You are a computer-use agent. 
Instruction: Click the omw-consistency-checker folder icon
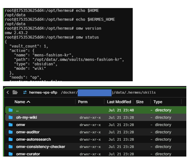pyautogui.click(x=11, y=147)
